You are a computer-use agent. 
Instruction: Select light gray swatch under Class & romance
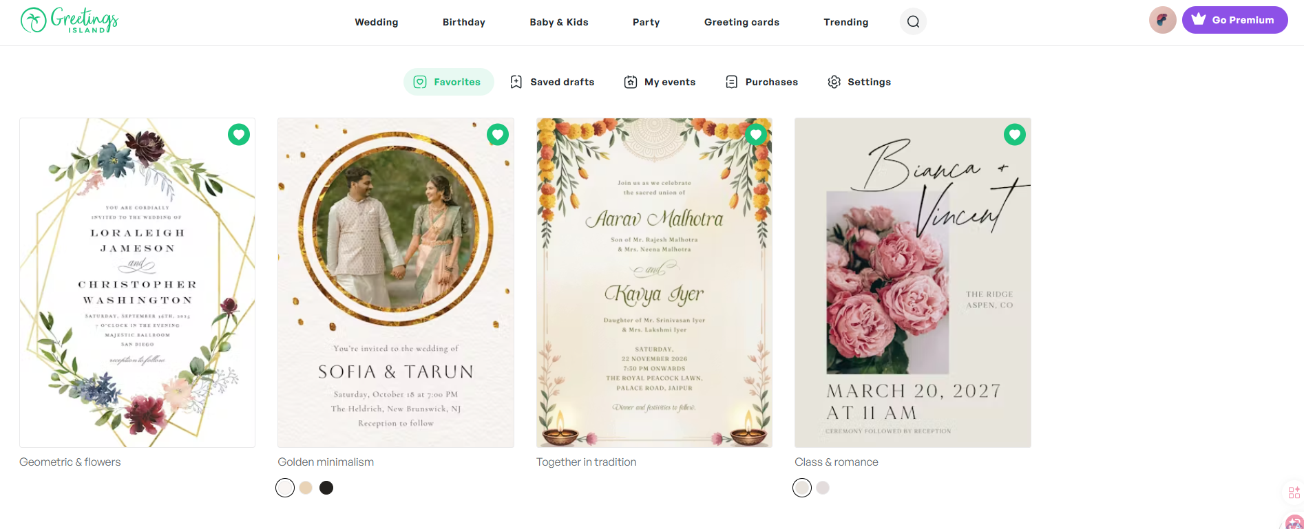[802, 488]
